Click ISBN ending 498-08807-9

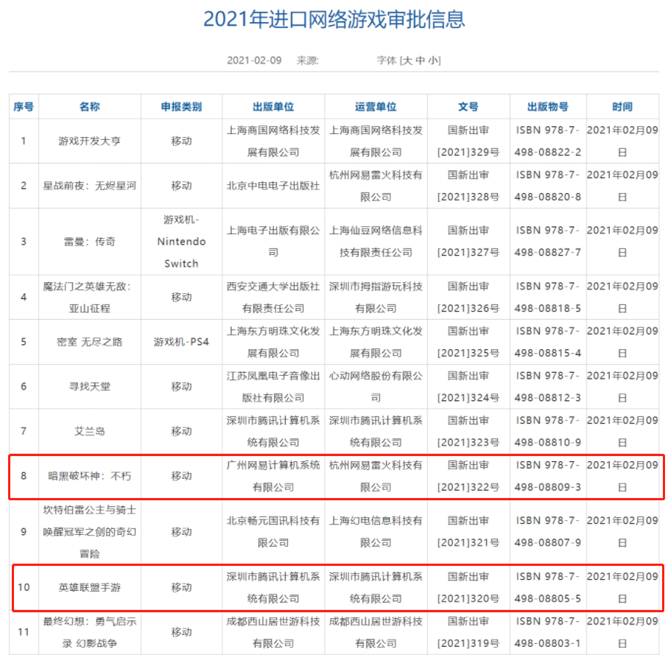(548, 543)
